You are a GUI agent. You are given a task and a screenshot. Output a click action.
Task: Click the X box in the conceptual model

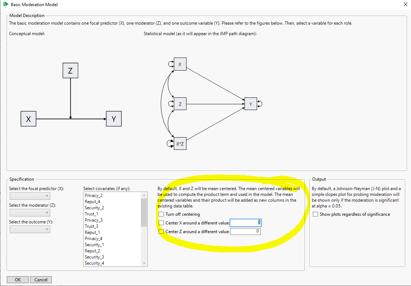(28, 118)
